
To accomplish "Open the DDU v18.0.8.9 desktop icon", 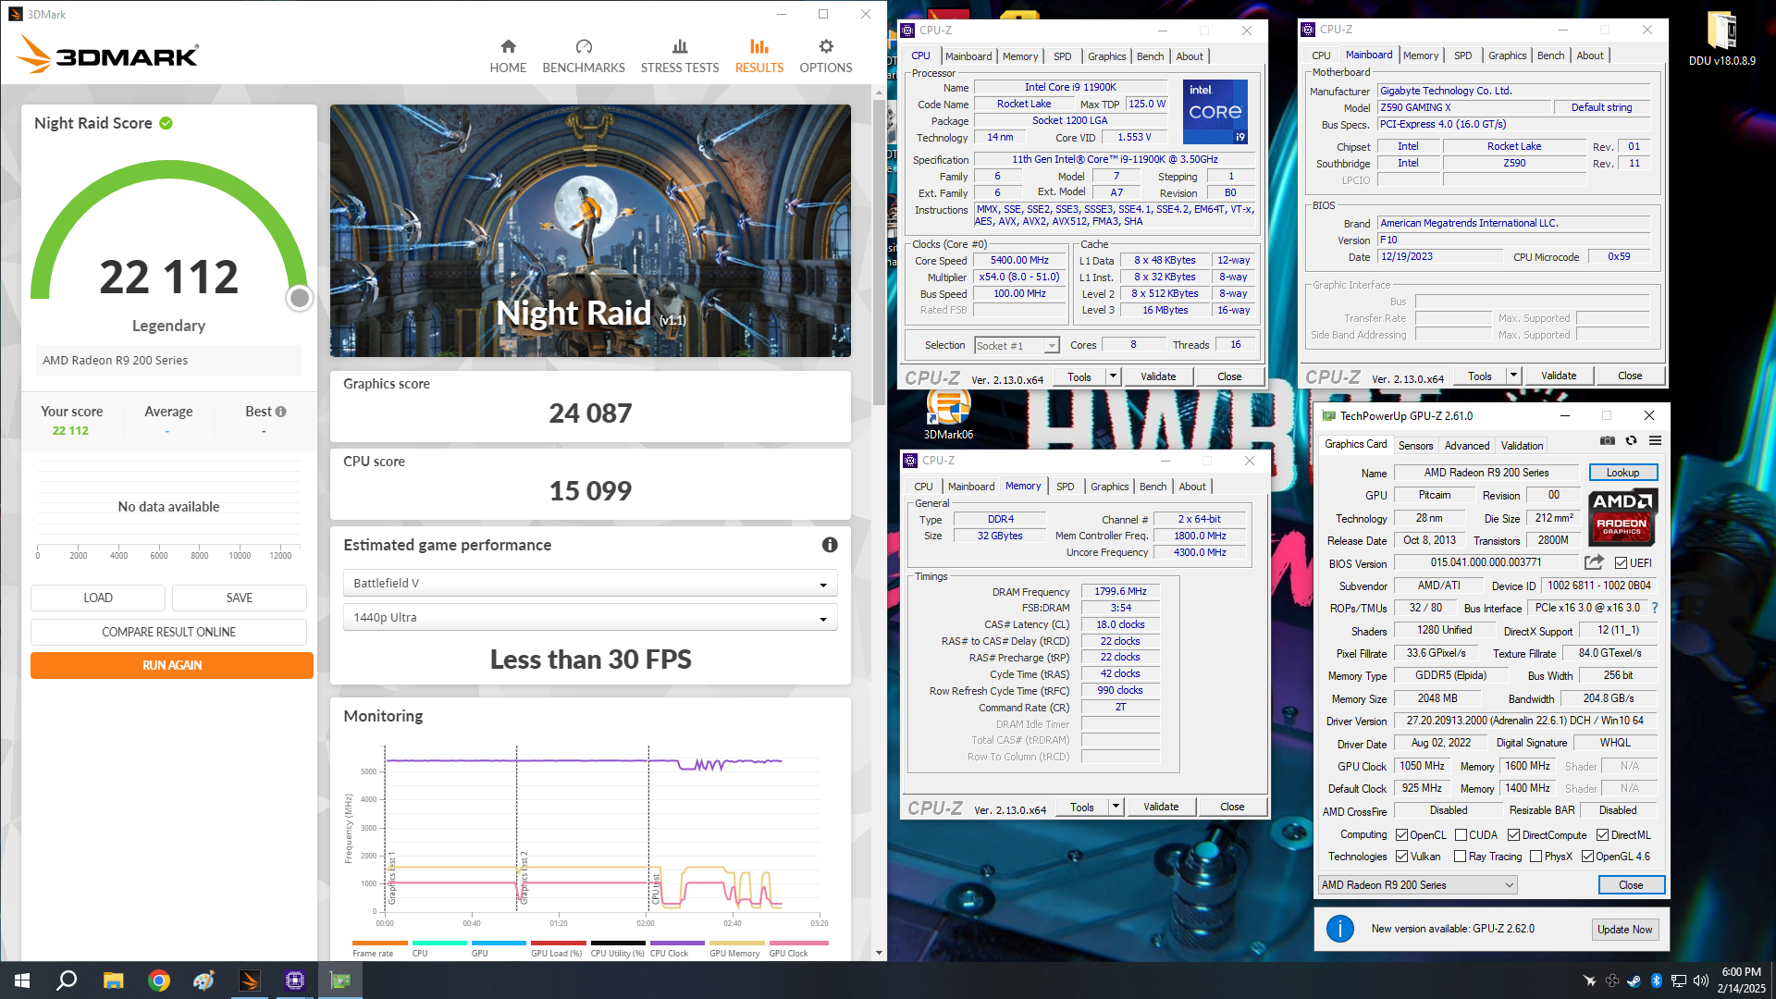I will (x=1721, y=39).
